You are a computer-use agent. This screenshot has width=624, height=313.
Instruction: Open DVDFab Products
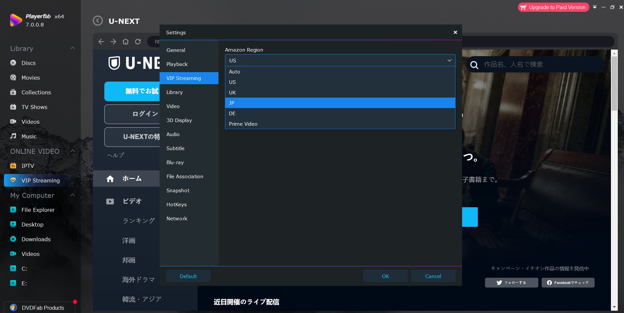(x=40, y=308)
